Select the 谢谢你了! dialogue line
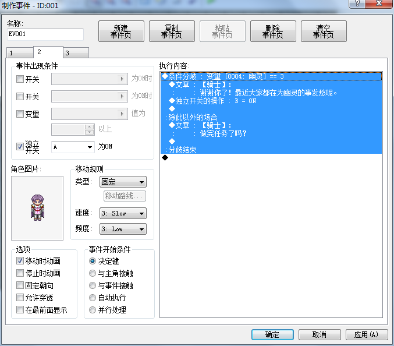 click(x=271, y=93)
